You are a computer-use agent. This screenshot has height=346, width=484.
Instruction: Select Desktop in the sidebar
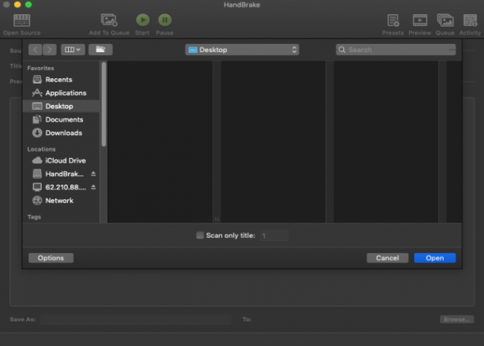coord(61,106)
